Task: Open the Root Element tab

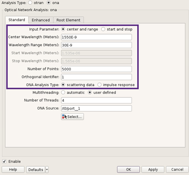Action: coord(69,20)
